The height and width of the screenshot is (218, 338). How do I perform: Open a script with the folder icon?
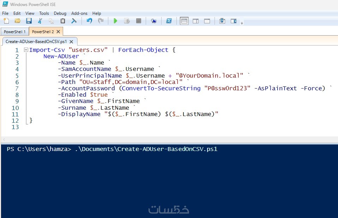pyautogui.click(x=17, y=21)
